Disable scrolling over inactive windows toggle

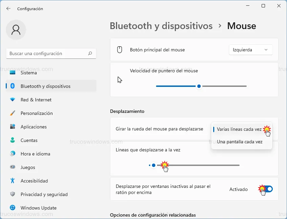pos(267,189)
